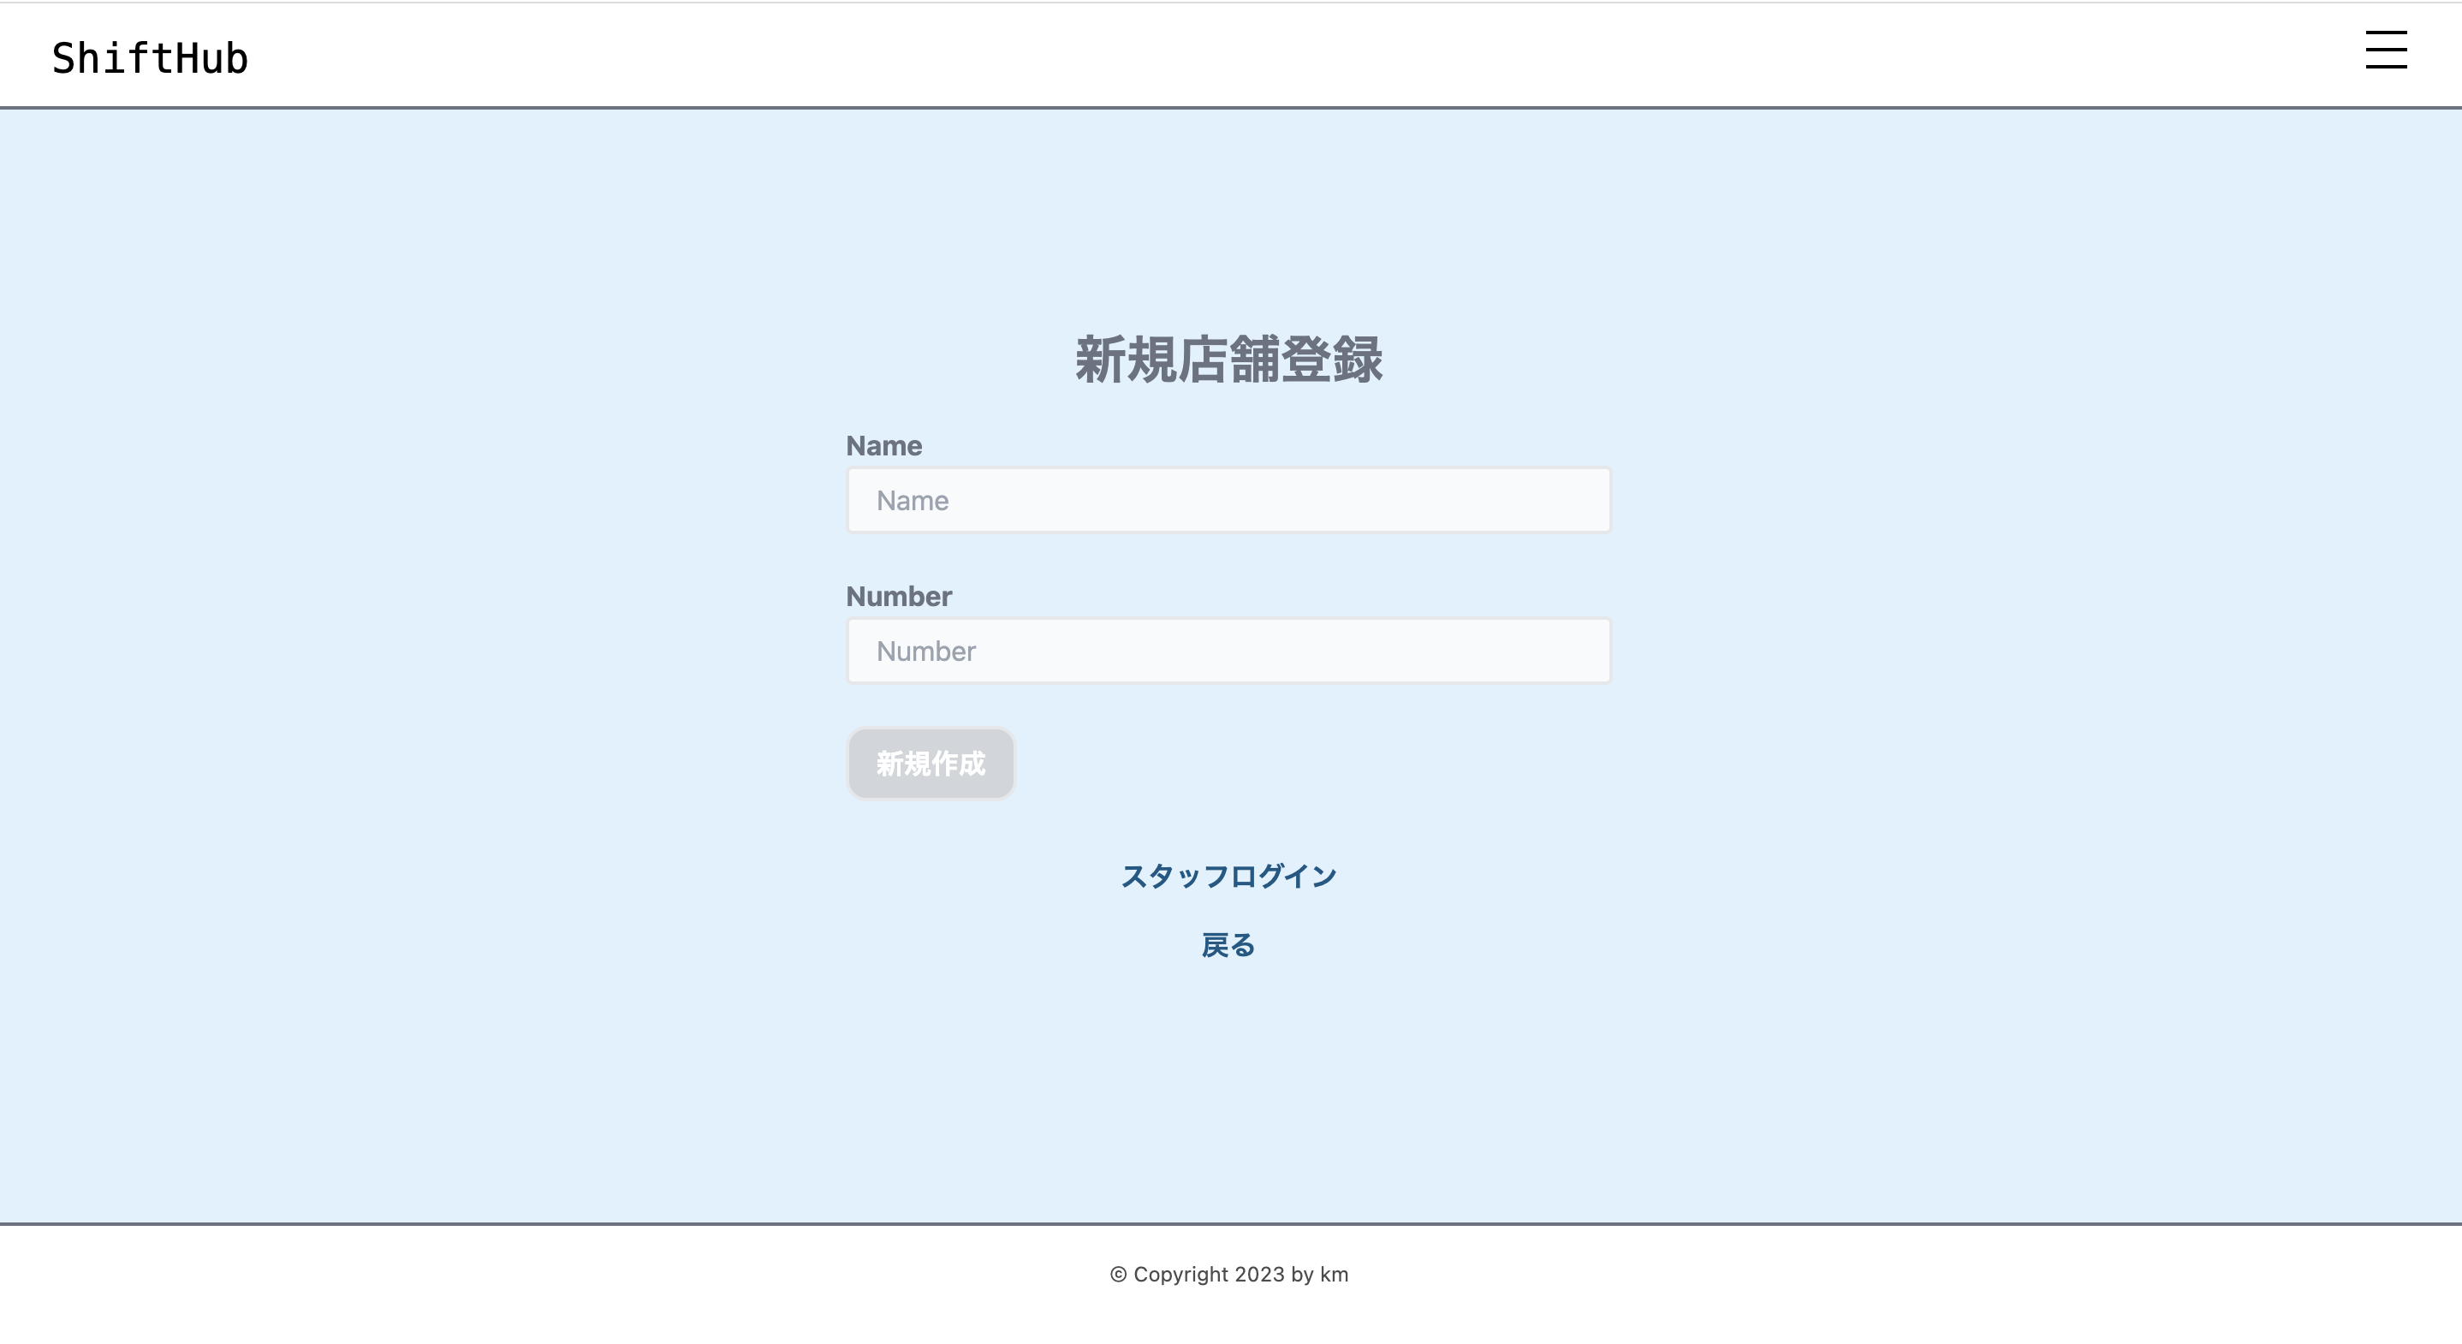Click inside the Number text box
The width and height of the screenshot is (2462, 1344).
click(1229, 650)
